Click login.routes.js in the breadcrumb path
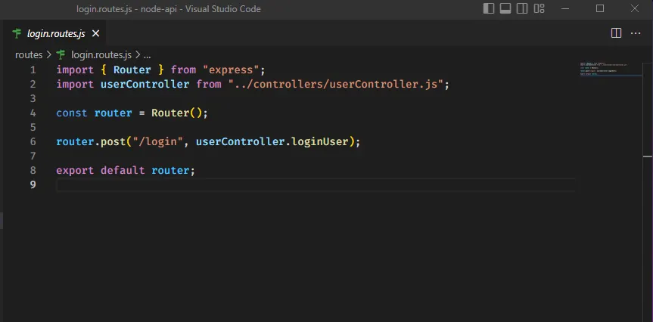The height and width of the screenshot is (322, 653). coord(101,55)
